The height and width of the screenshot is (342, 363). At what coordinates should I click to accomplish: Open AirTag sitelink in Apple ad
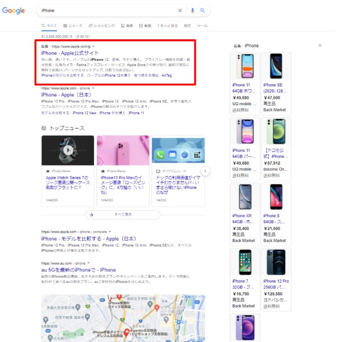pos(166,75)
